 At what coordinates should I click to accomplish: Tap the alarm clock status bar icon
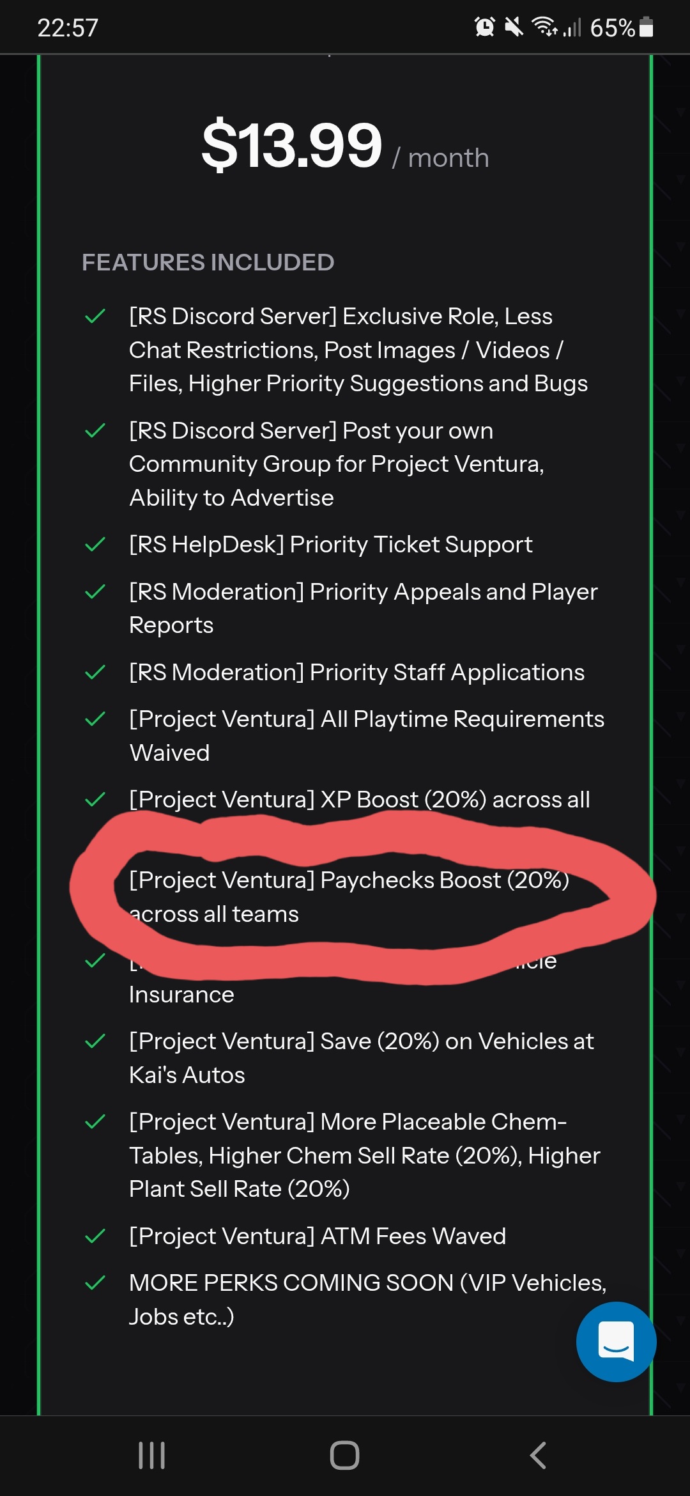click(x=484, y=27)
